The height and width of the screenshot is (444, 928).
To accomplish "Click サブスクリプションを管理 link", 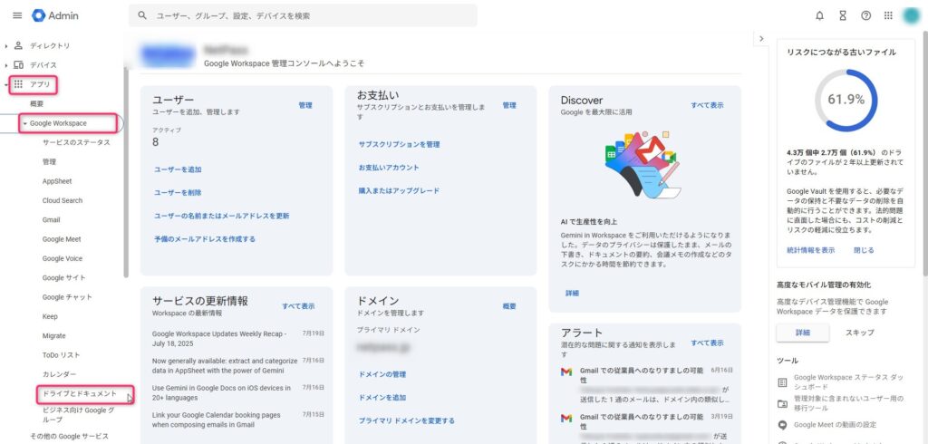I will pyautogui.click(x=399, y=144).
